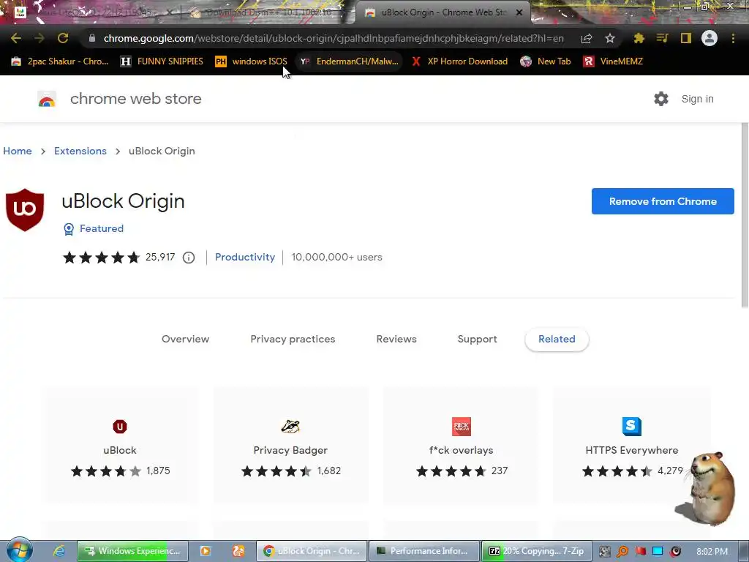Open the Reviews tab
This screenshot has width=749, height=562.
pyautogui.click(x=396, y=339)
